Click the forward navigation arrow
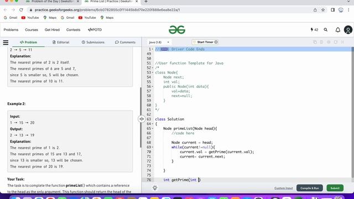 13,10
